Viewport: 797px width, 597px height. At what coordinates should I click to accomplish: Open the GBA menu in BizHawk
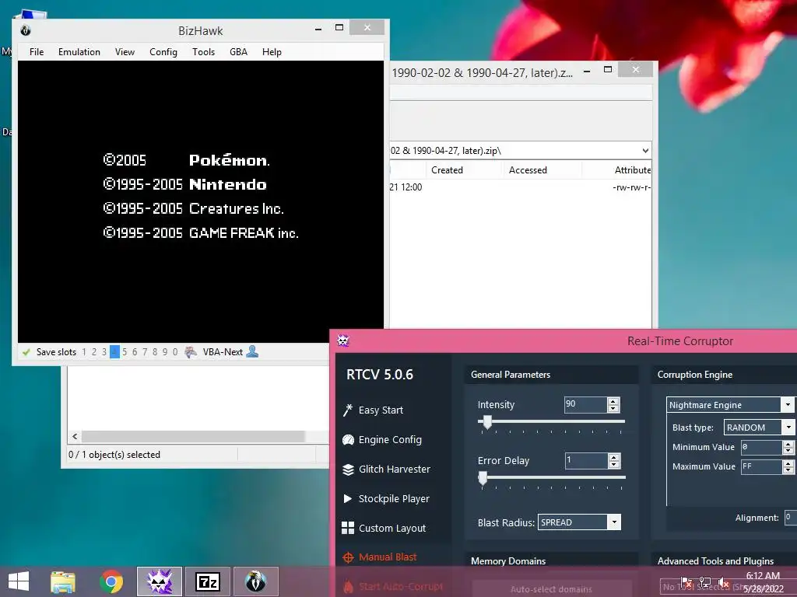pos(238,52)
